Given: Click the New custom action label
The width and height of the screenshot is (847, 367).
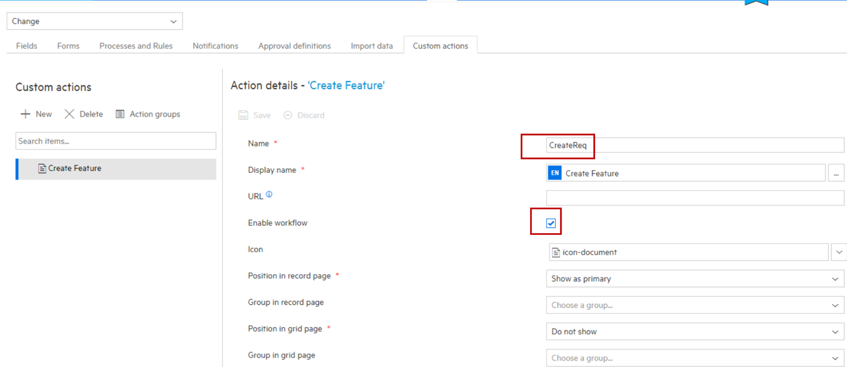Looking at the screenshot, I should pyautogui.click(x=44, y=114).
